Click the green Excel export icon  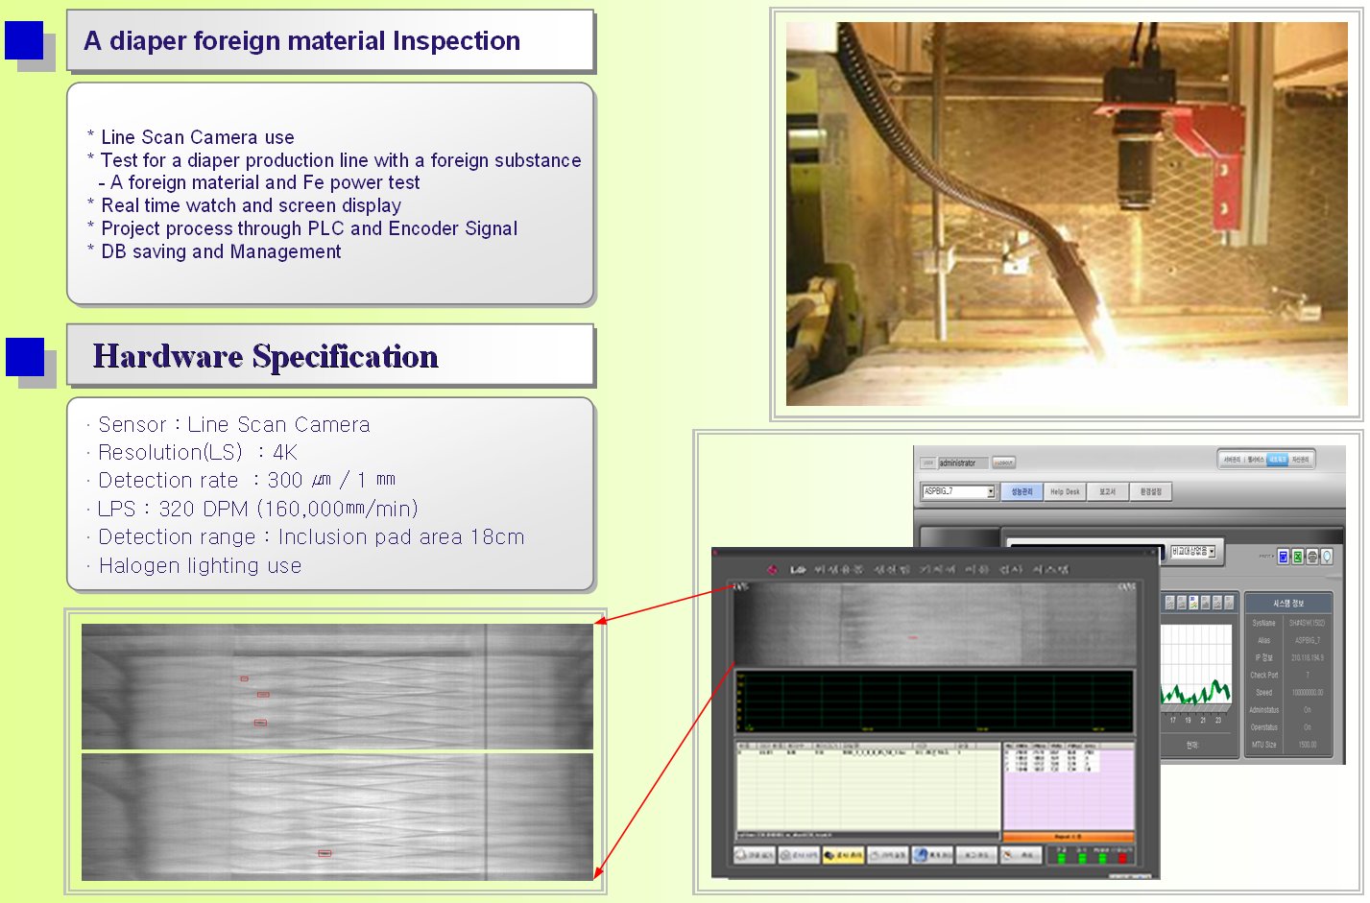tap(1298, 557)
